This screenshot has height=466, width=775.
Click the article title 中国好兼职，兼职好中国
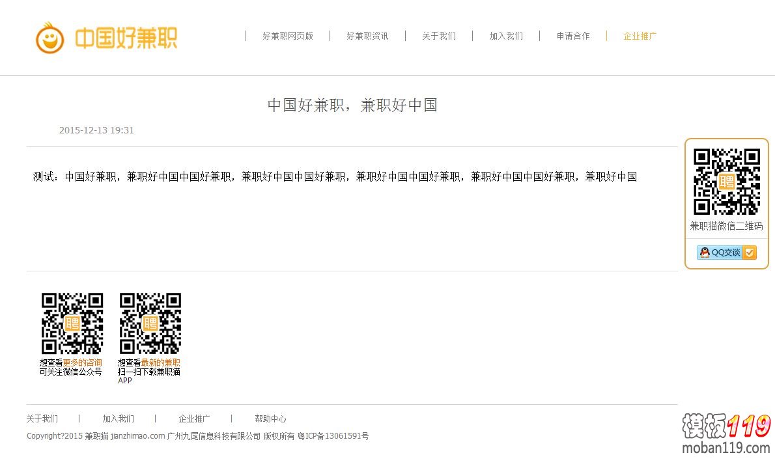coord(352,105)
